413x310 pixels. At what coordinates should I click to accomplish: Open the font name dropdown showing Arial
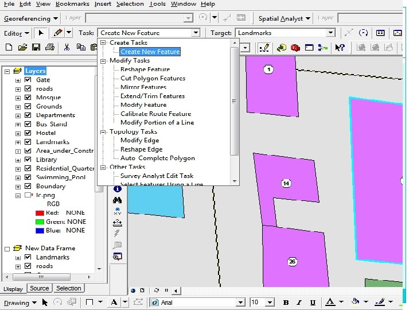click(240, 303)
